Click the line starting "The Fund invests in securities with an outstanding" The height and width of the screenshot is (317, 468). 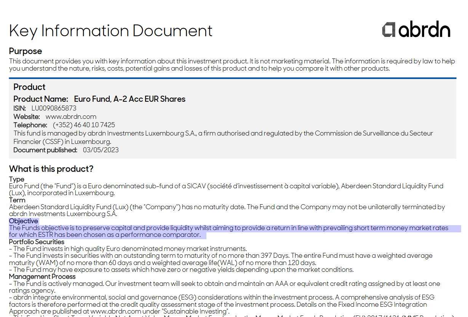(x=221, y=255)
